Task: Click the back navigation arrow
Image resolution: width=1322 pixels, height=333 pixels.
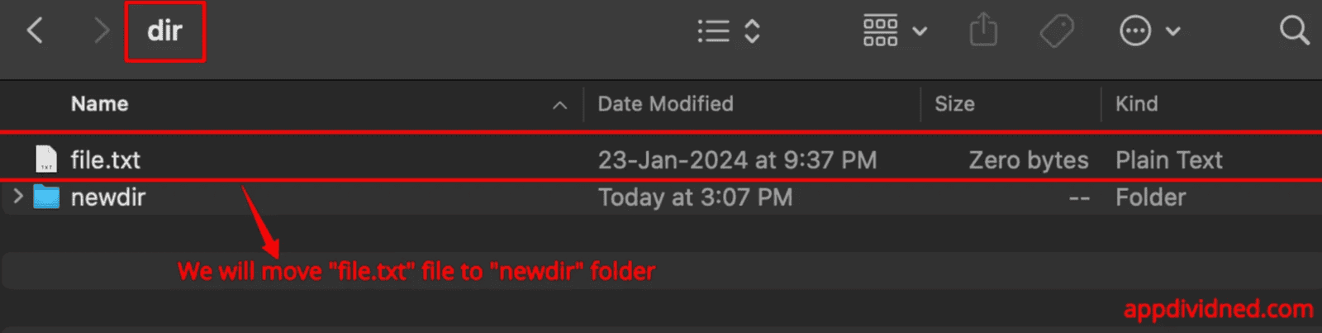Action: pyautogui.click(x=35, y=31)
